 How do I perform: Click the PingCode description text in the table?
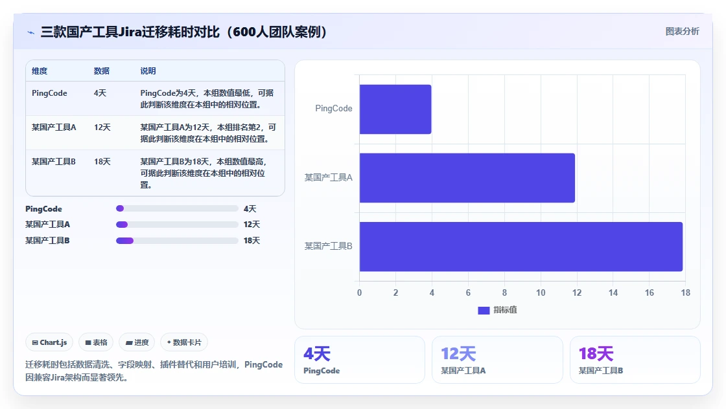(207, 99)
